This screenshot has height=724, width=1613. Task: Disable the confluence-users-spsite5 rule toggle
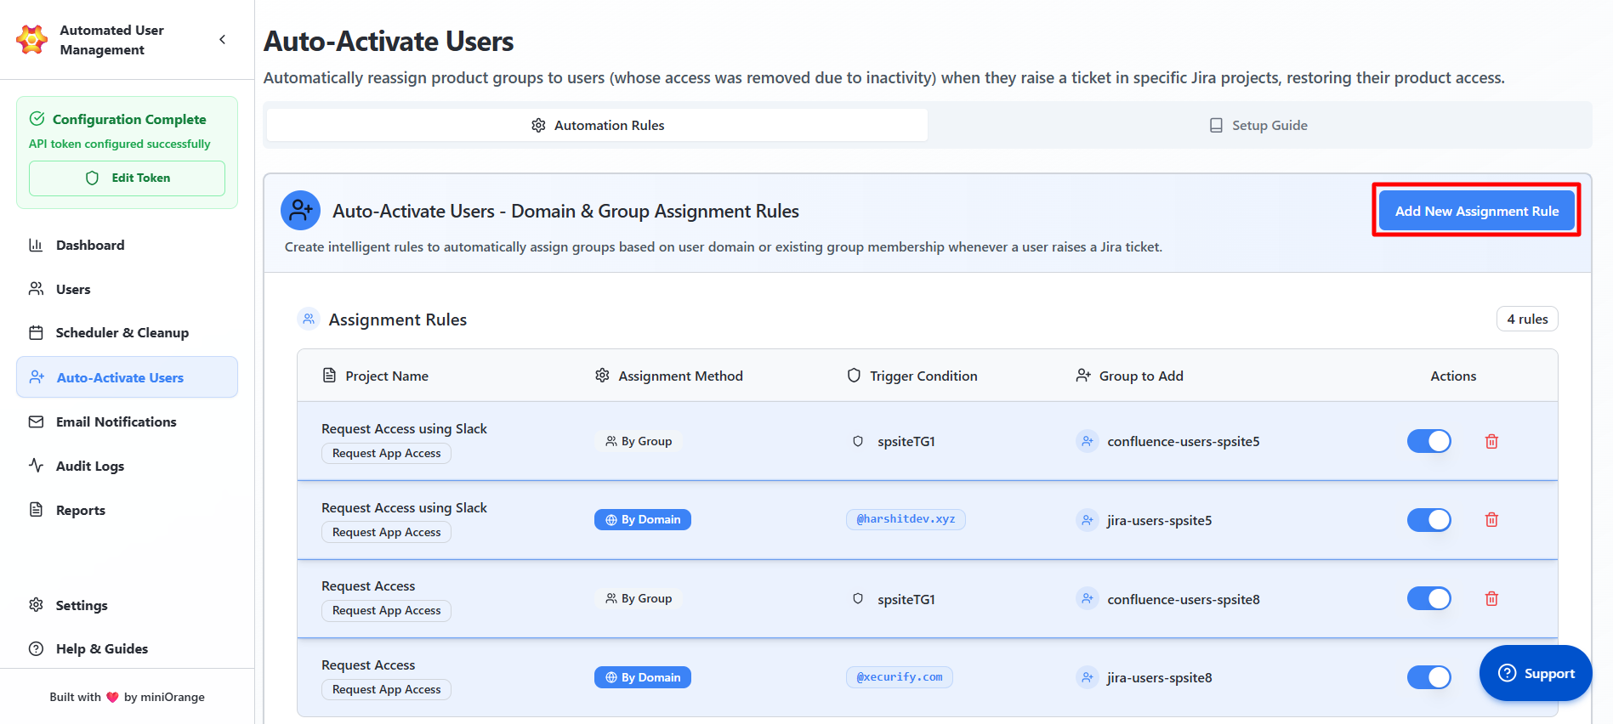pyautogui.click(x=1429, y=442)
